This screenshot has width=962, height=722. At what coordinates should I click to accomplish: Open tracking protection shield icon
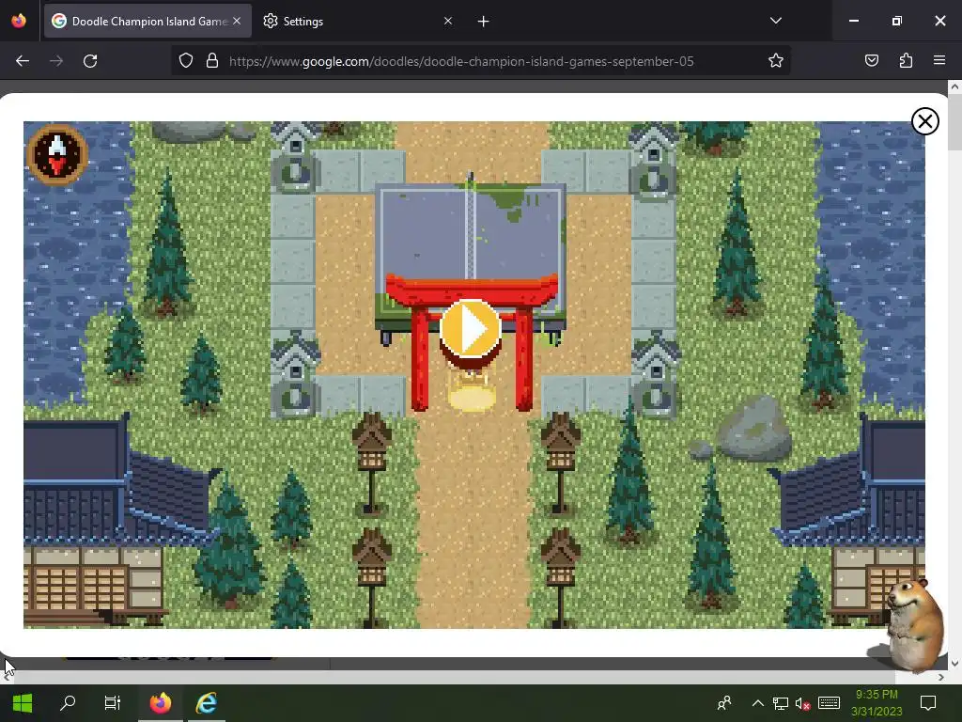click(x=186, y=61)
